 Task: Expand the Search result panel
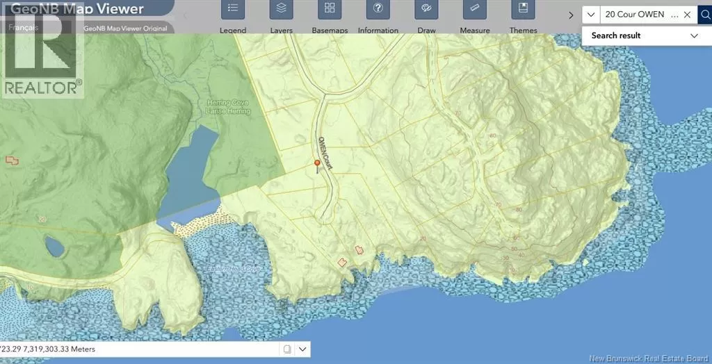pos(694,35)
